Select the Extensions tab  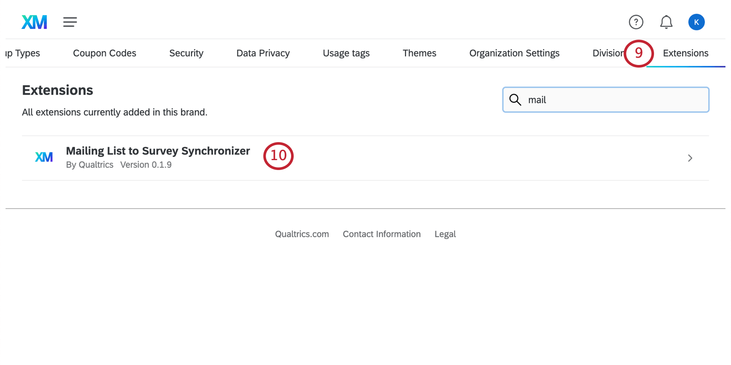coord(685,53)
